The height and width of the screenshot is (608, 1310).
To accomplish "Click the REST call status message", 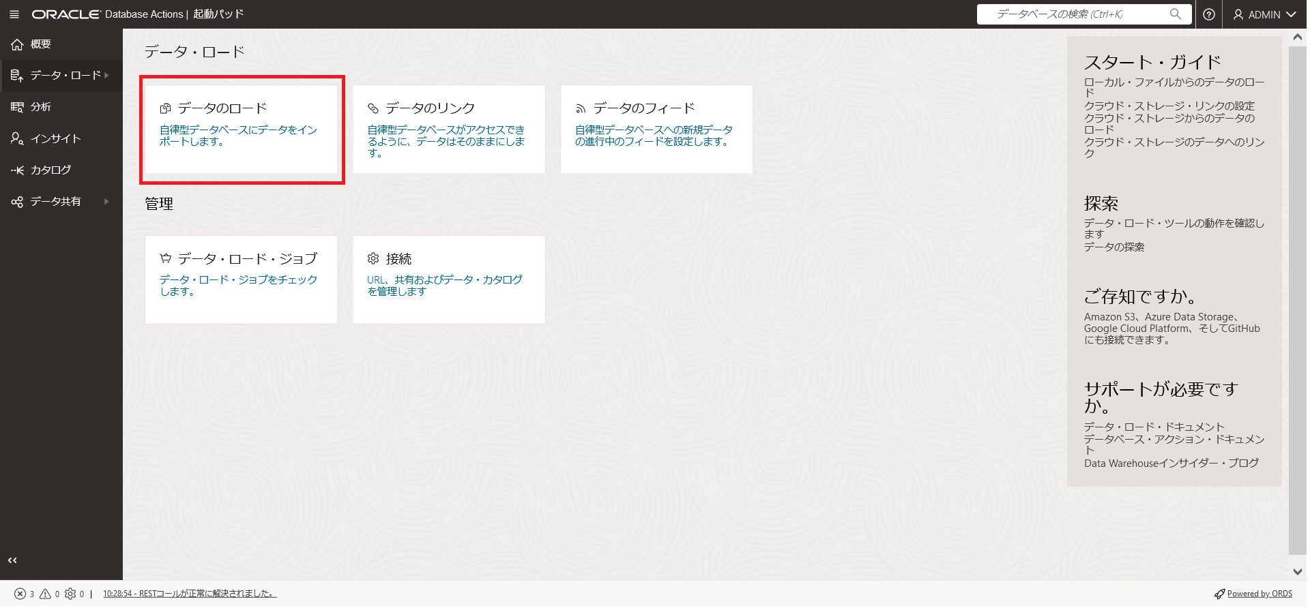I will (x=190, y=594).
